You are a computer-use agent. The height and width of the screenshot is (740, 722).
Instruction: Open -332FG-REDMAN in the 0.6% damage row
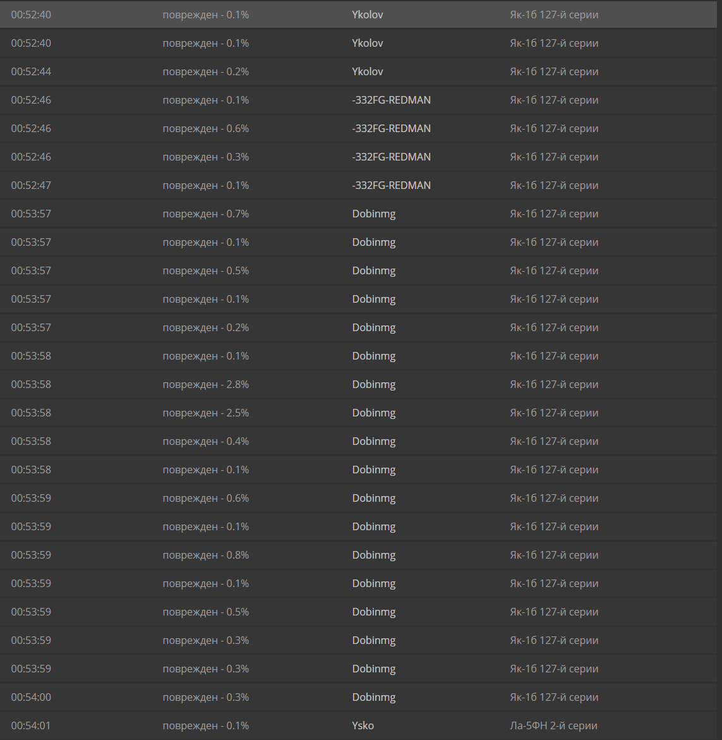tap(391, 128)
